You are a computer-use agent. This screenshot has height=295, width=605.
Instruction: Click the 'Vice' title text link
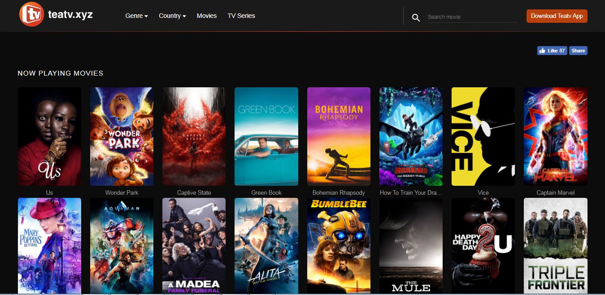pos(483,192)
